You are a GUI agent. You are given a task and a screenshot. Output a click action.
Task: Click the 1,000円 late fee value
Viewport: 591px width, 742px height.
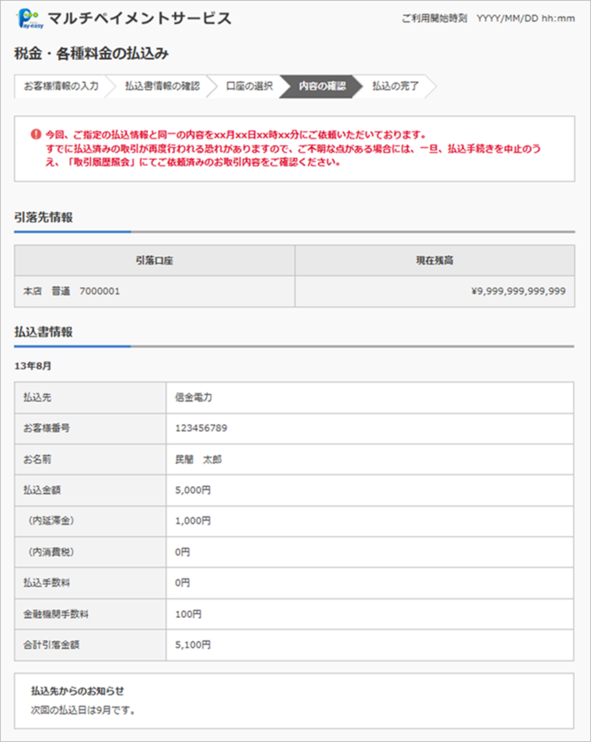[193, 521]
